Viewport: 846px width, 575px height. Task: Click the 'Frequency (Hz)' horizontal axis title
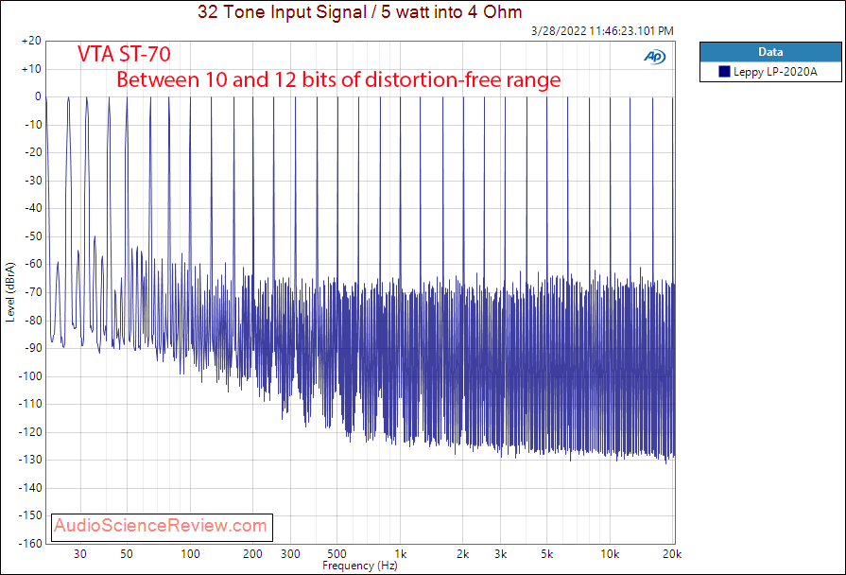point(360,566)
